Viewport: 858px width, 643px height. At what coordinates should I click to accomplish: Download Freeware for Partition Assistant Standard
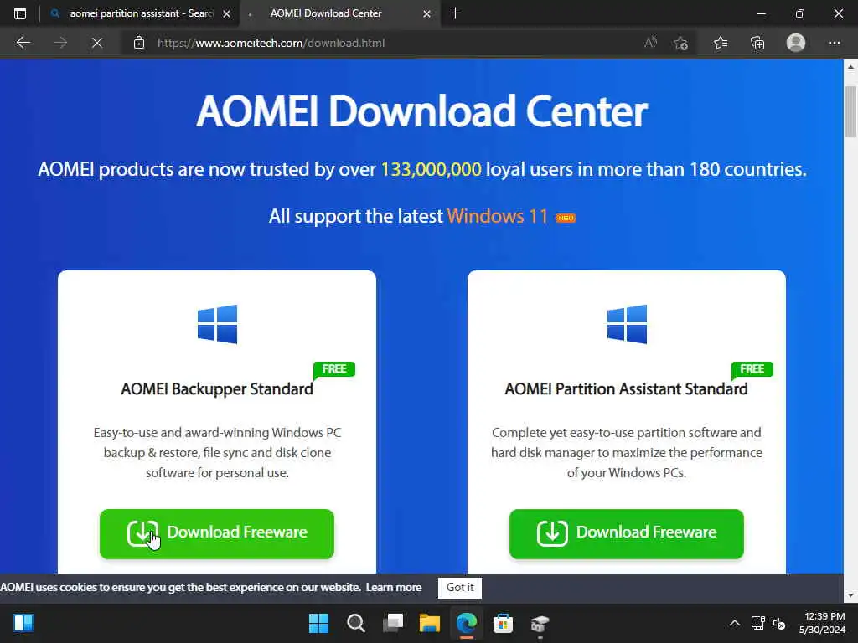[x=627, y=533]
